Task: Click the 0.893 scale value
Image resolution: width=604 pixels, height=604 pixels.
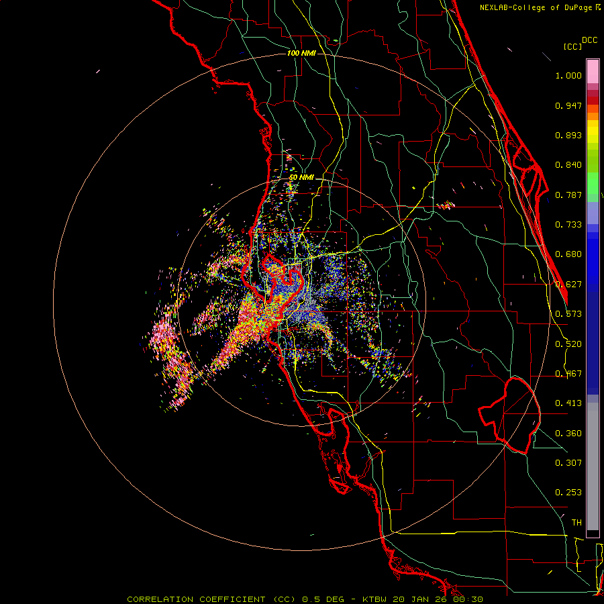Action: 568,135
